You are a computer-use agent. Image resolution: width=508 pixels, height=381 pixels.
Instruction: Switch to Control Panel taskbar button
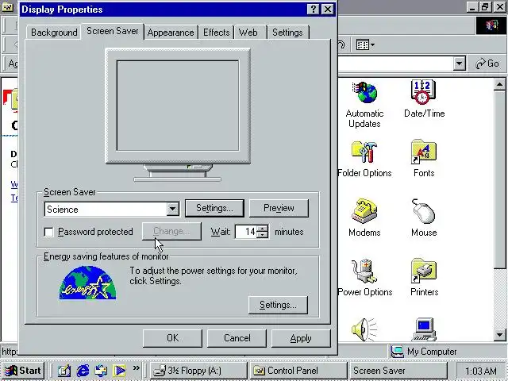tap(298, 371)
